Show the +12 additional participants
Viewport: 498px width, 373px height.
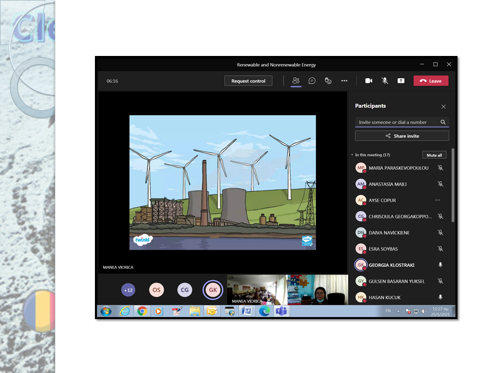coord(128,290)
